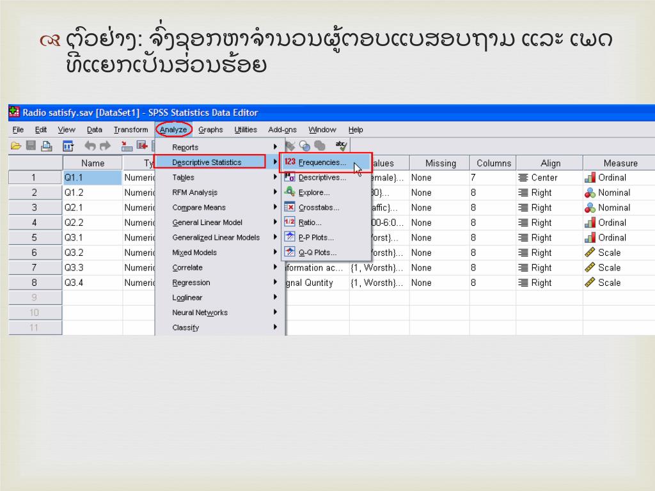The width and height of the screenshot is (655, 491).
Task: Click the Name column header
Action: 92,163
